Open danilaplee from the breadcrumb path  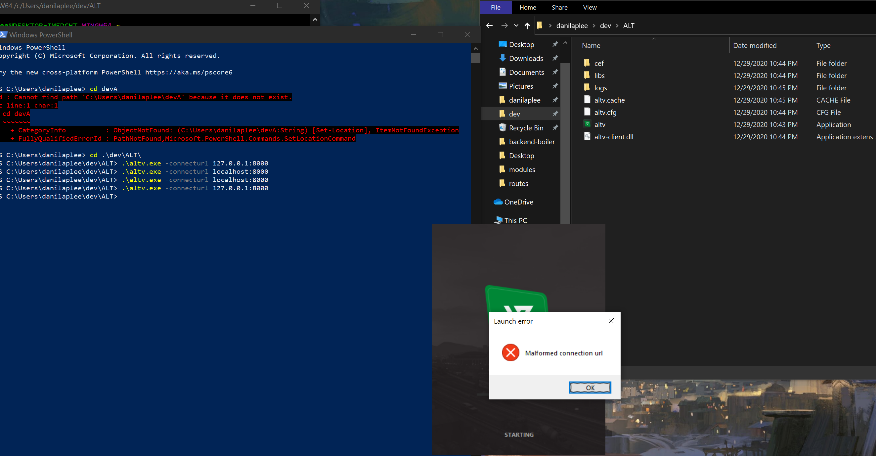[x=572, y=25]
